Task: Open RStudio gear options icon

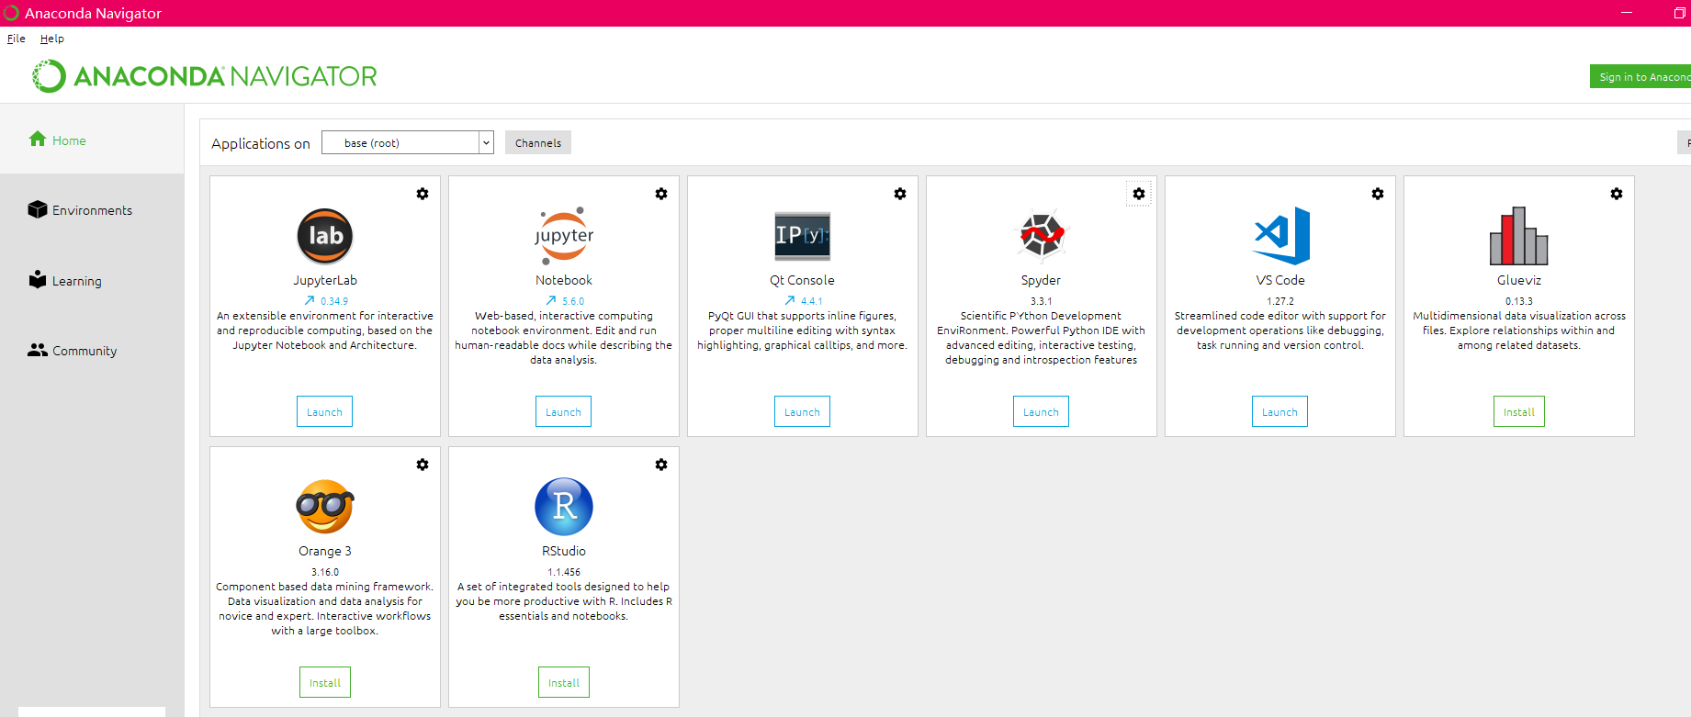Action: click(x=661, y=465)
